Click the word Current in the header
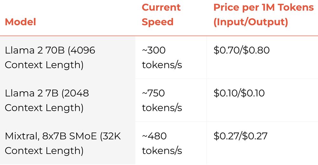 [x=161, y=7]
